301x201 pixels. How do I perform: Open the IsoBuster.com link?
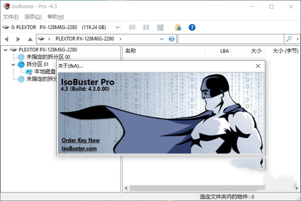(79, 148)
